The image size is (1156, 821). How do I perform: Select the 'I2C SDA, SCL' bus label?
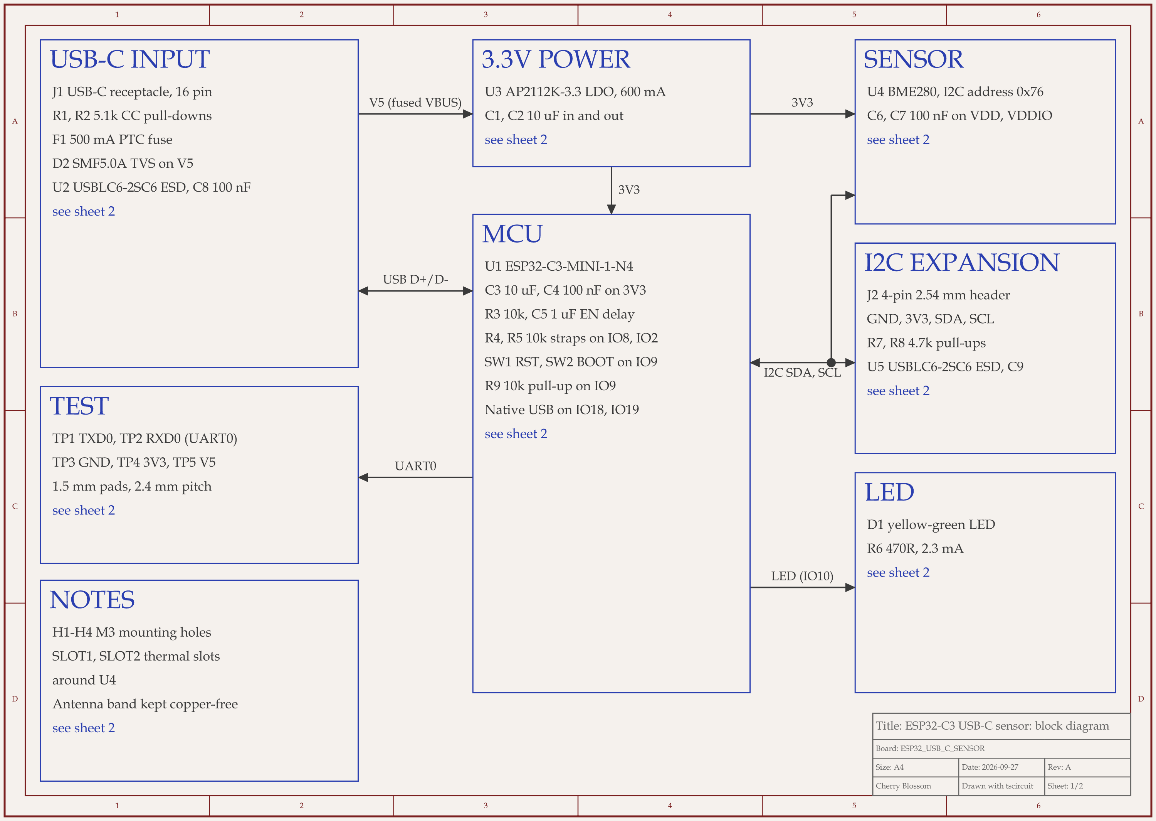tap(802, 373)
